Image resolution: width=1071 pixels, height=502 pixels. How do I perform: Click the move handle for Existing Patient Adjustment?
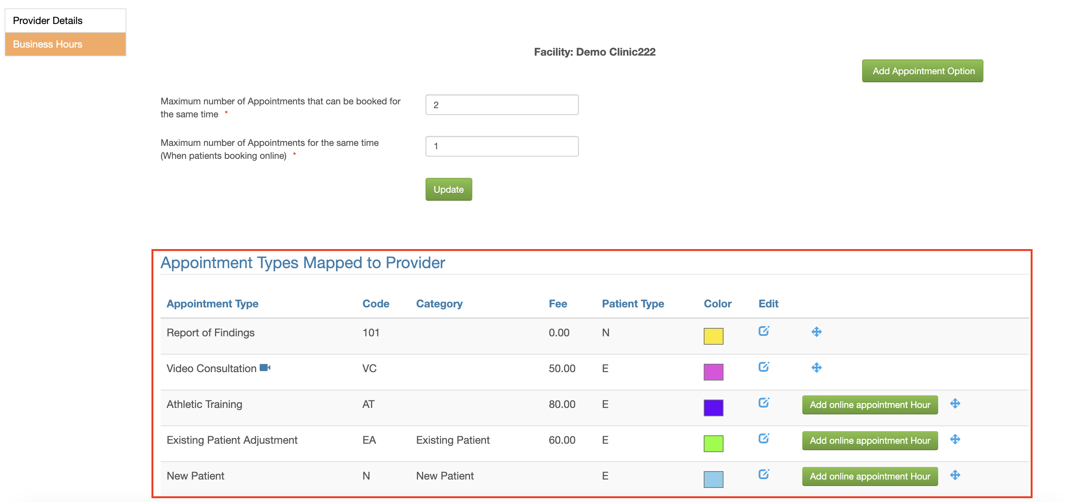point(955,439)
